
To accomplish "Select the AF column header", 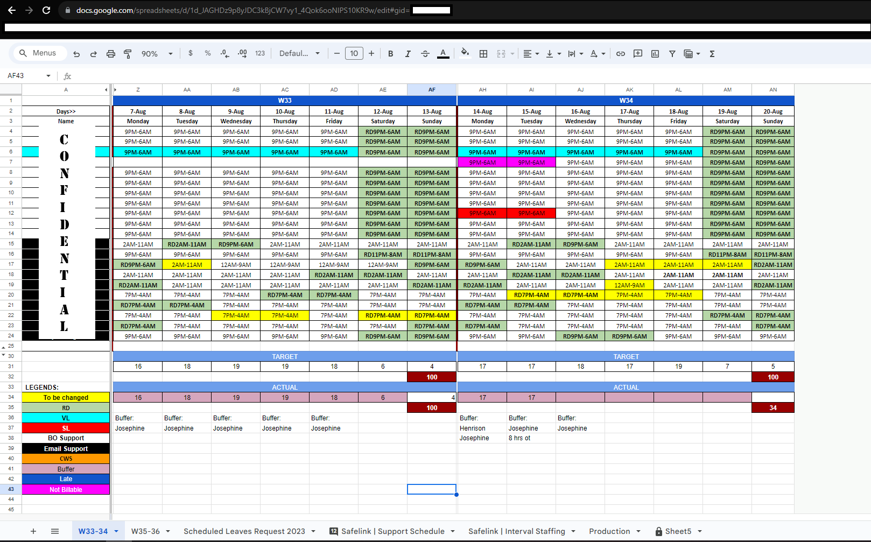I will click(432, 90).
